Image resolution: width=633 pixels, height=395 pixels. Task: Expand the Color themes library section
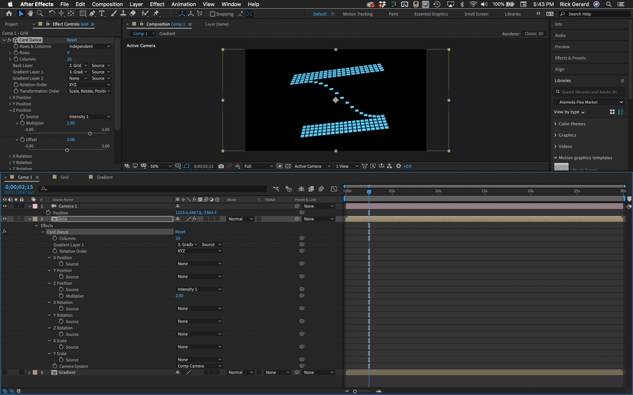pyautogui.click(x=570, y=124)
